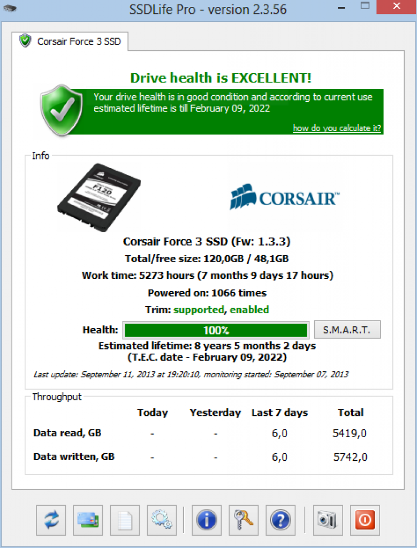Click the large green shield checkmark icon
This screenshot has width=417, height=548.
click(62, 110)
